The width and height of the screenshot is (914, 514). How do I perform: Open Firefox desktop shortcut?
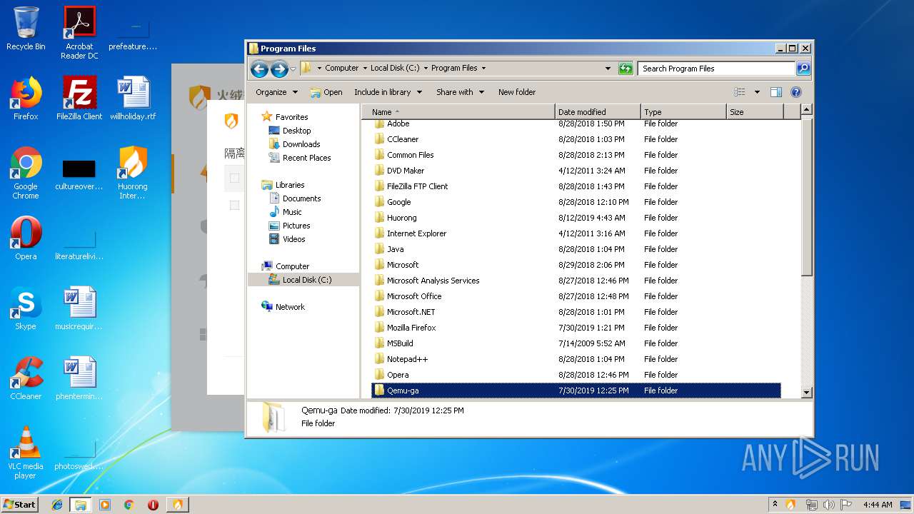26,99
